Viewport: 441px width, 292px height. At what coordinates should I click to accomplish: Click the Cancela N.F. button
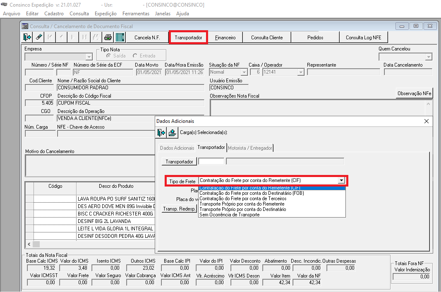point(147,37)
